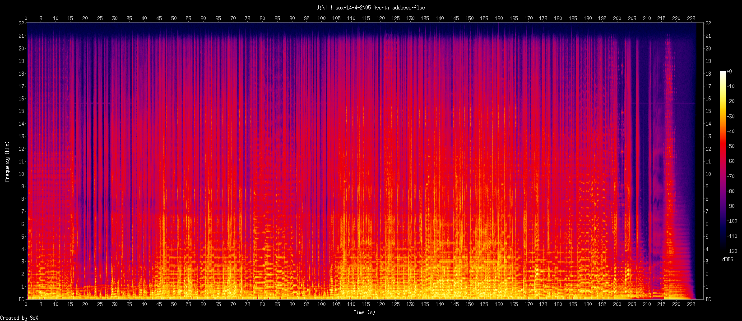Click "225" tick on bottom time axis

(691, 304)
